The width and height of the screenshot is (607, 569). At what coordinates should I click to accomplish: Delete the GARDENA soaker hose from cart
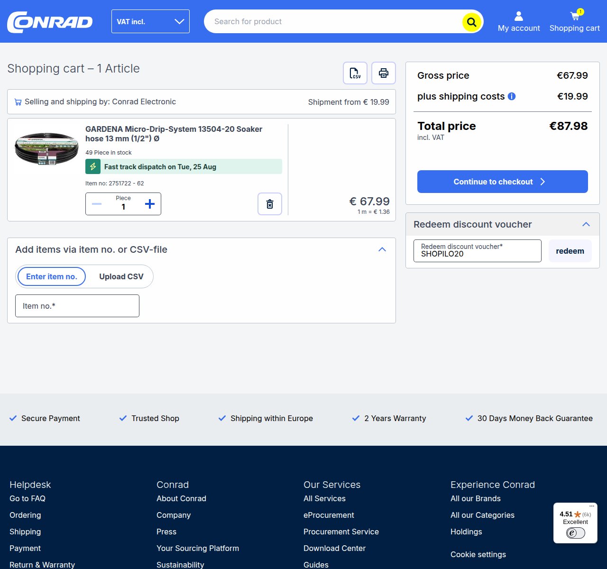(270, 204)
